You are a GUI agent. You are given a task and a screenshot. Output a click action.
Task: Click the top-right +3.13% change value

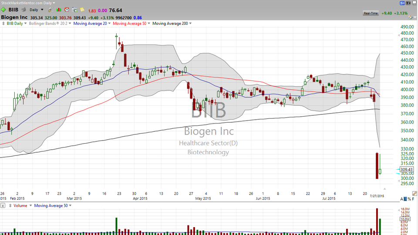click(x=401, y=13)
